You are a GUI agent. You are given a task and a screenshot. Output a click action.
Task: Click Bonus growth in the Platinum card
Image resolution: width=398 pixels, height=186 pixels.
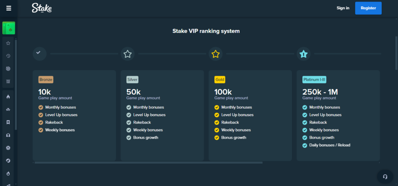click(322, 138)
